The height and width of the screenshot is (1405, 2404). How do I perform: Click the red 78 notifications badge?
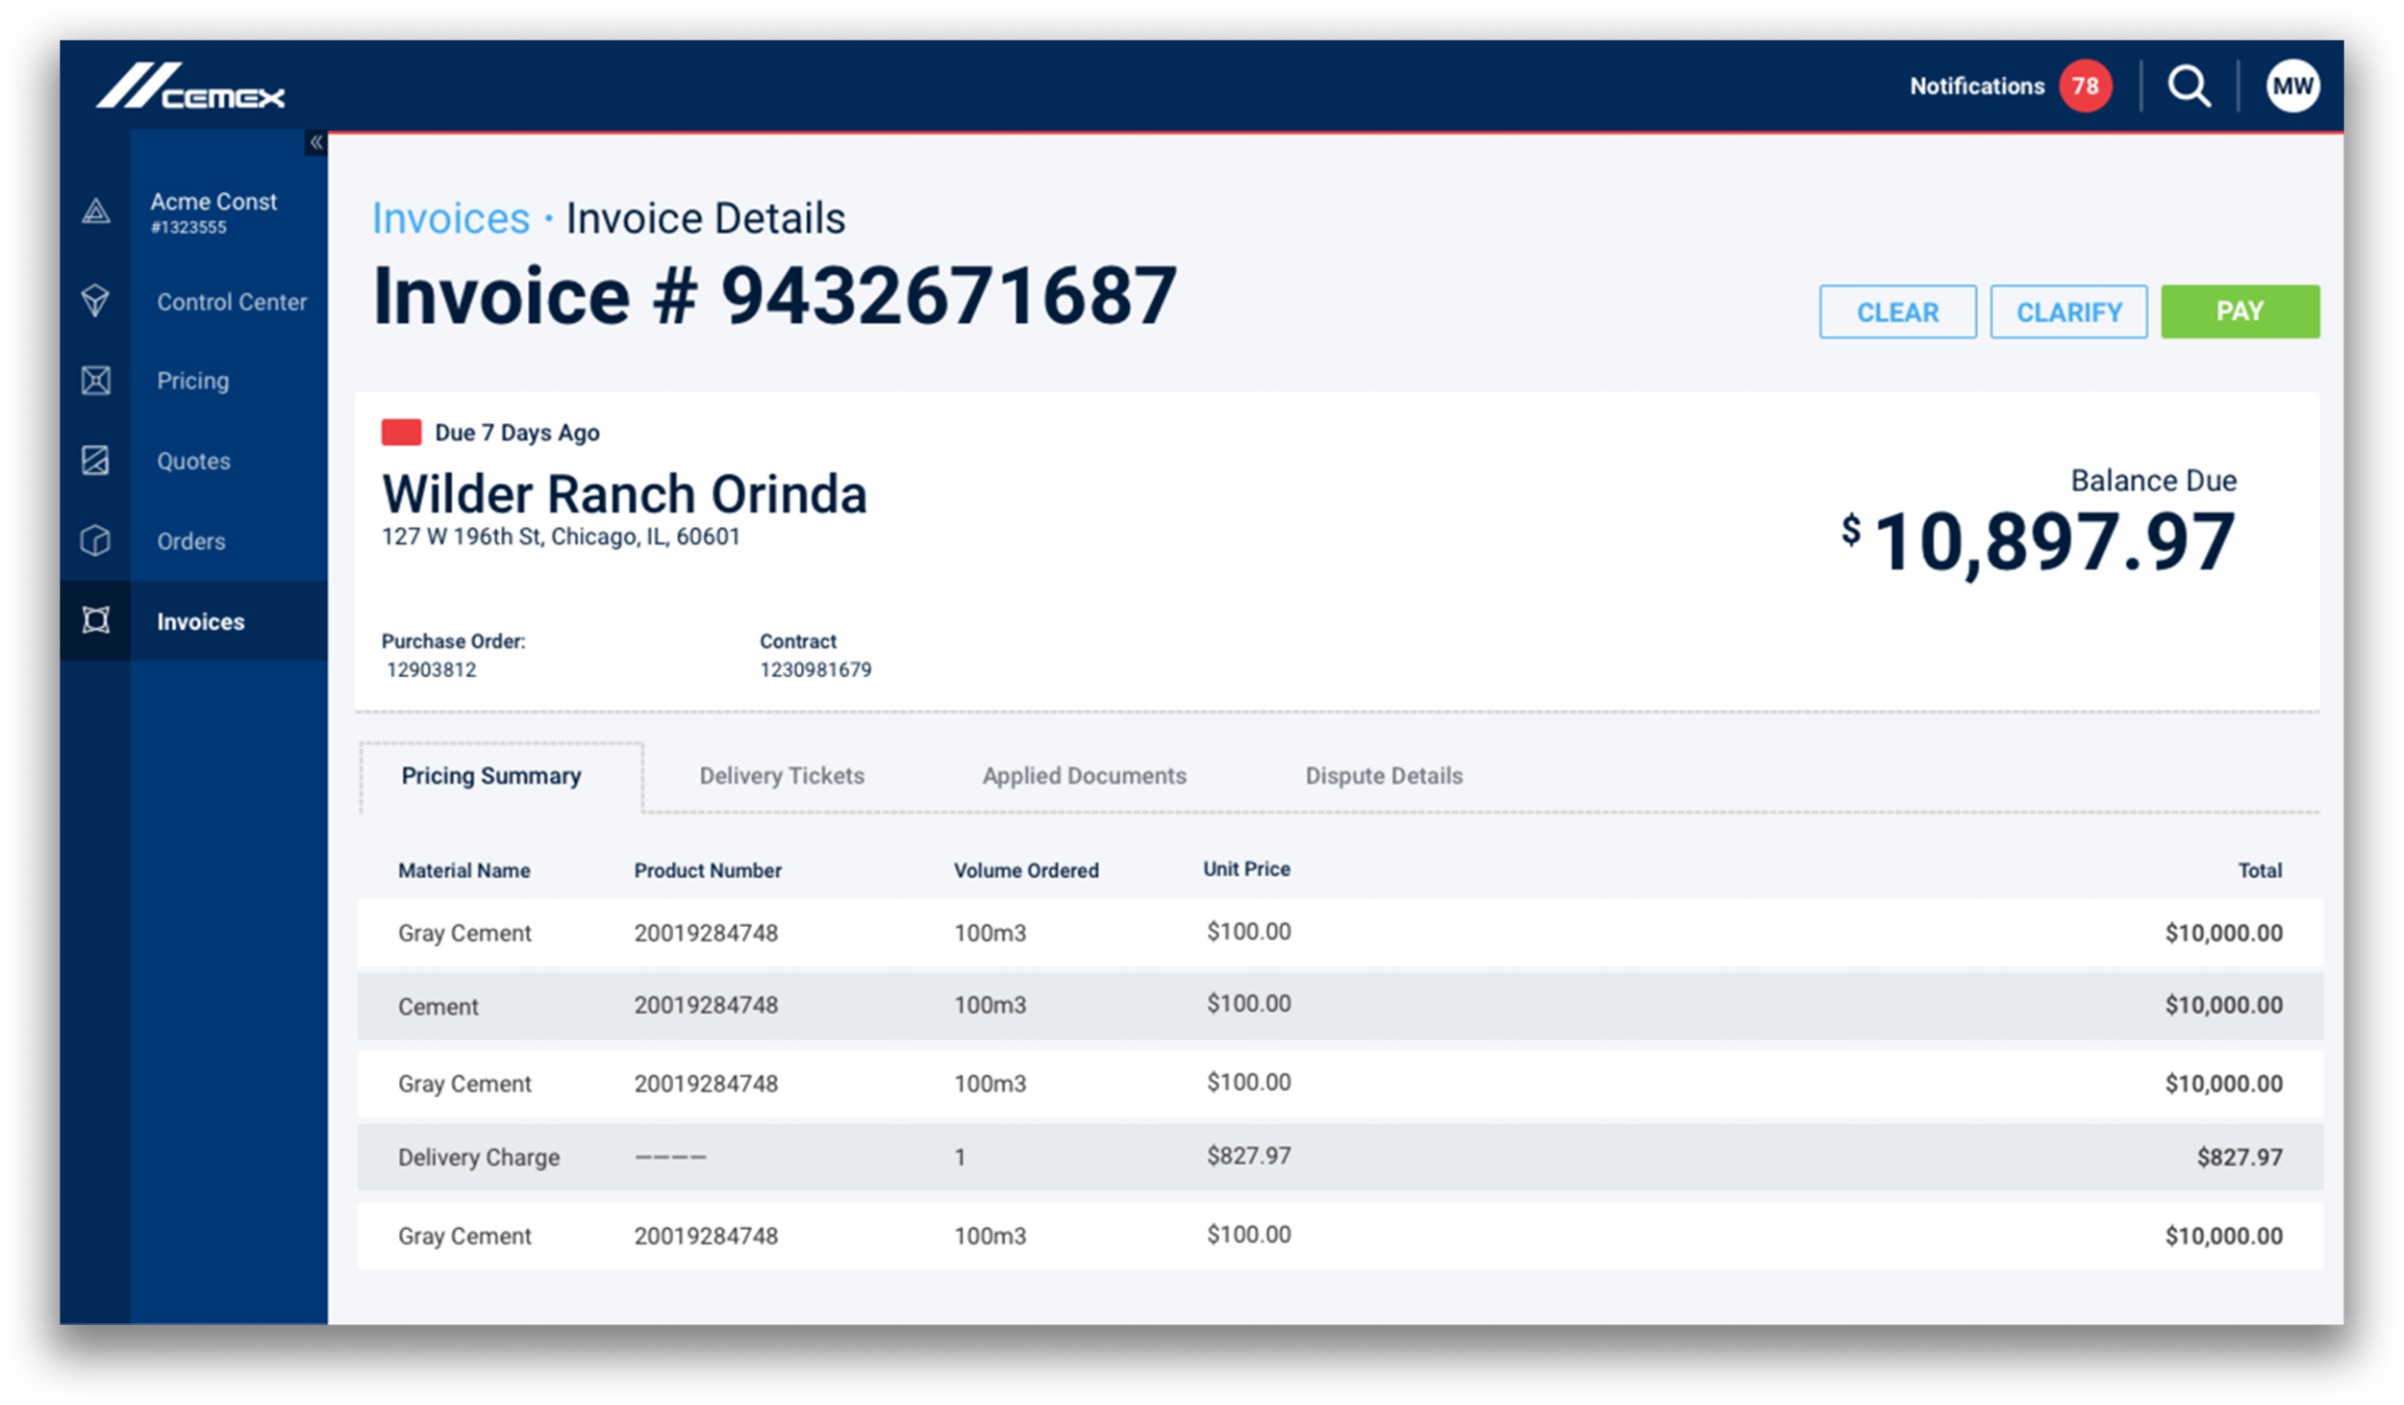tap(2085, 87)
